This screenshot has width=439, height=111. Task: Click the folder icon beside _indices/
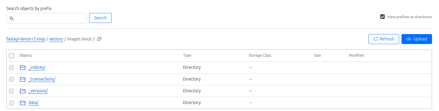23,67
